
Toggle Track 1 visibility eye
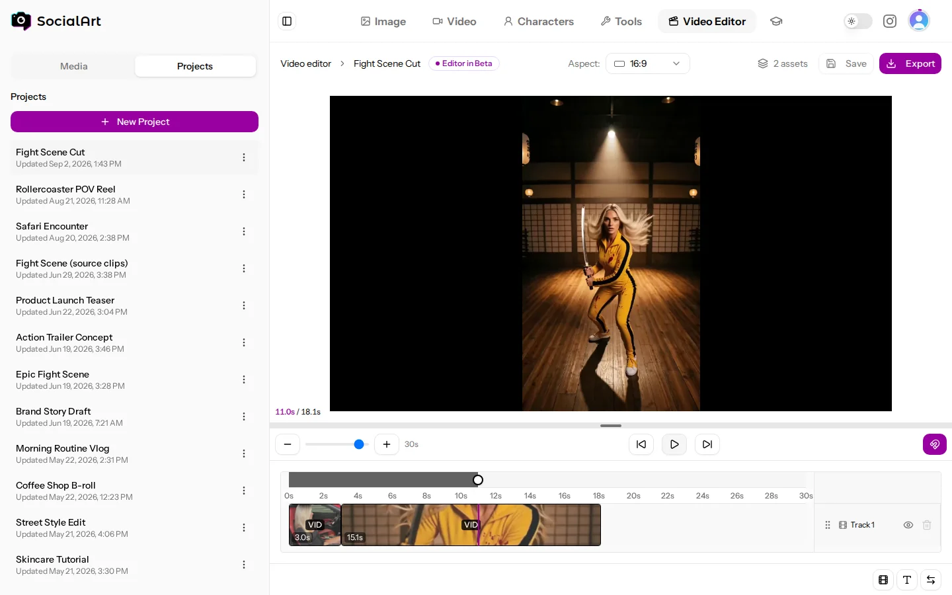[908, 525]
